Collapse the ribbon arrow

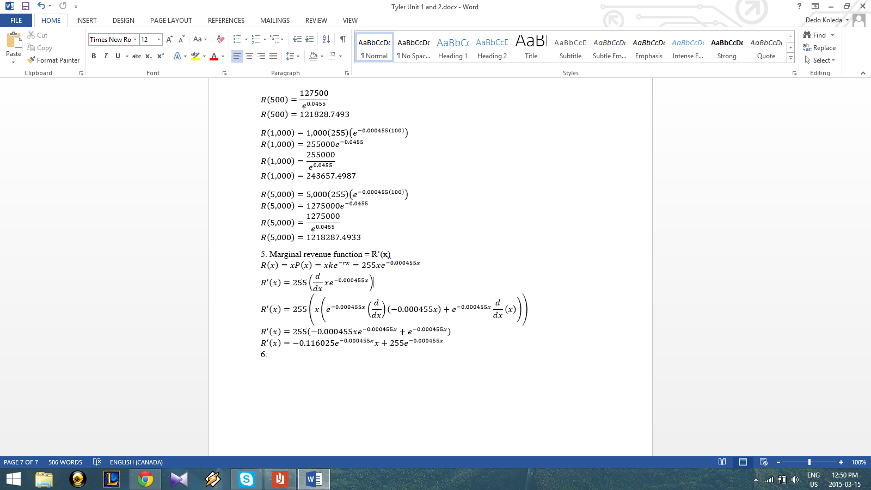coord(863,73)
